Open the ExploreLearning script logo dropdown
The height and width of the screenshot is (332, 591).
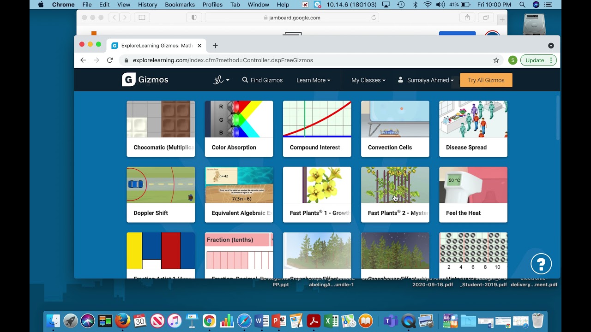coord(221,80)
